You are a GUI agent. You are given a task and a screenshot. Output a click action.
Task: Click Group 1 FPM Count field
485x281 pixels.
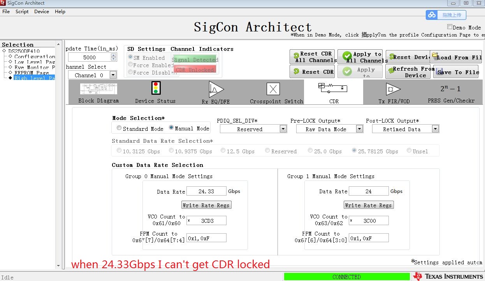coord(369,238)
